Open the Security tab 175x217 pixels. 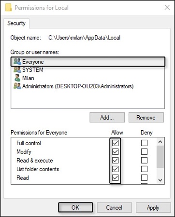pyautogui.click(x=16, y=23)
